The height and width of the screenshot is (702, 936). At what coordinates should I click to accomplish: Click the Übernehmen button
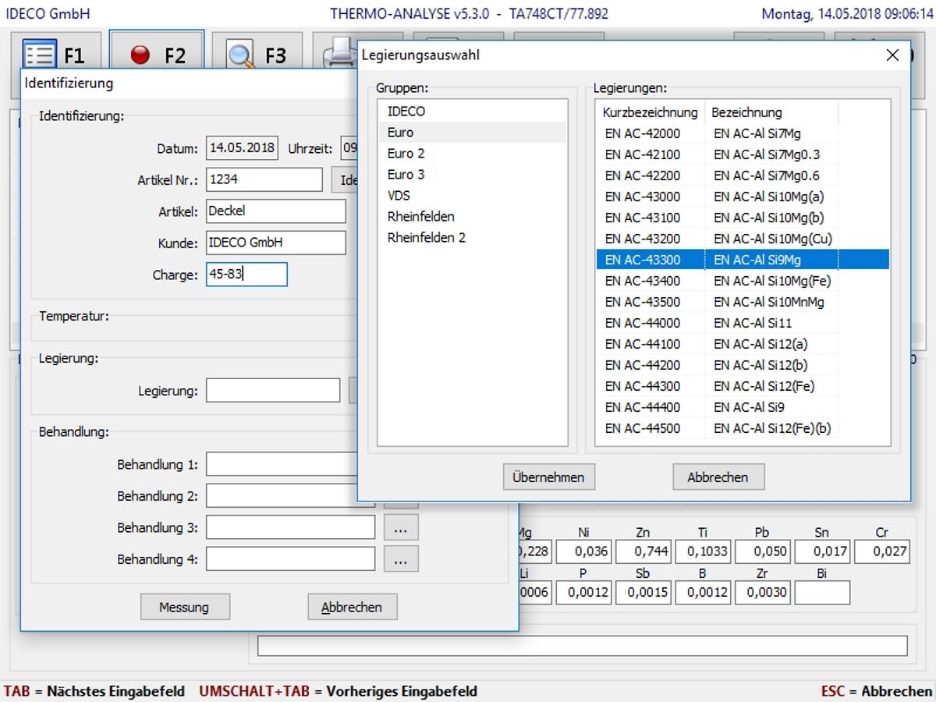point(548,477)
